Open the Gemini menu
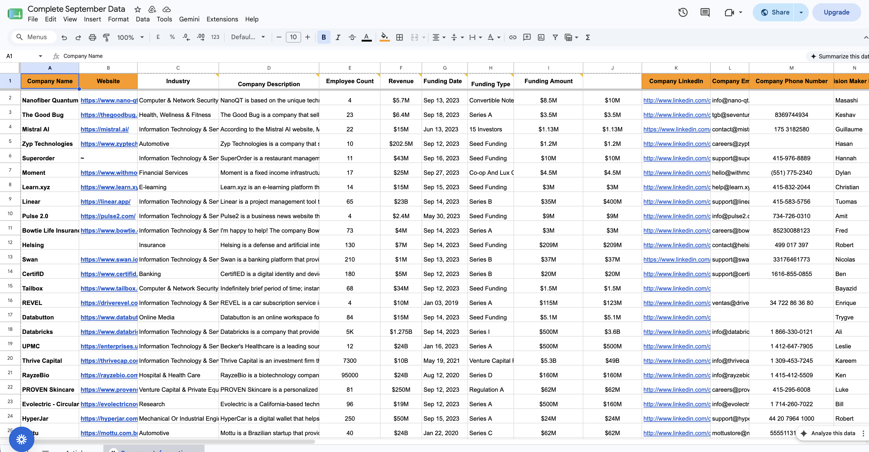This screenshot has width=869, height=452. 189,19
